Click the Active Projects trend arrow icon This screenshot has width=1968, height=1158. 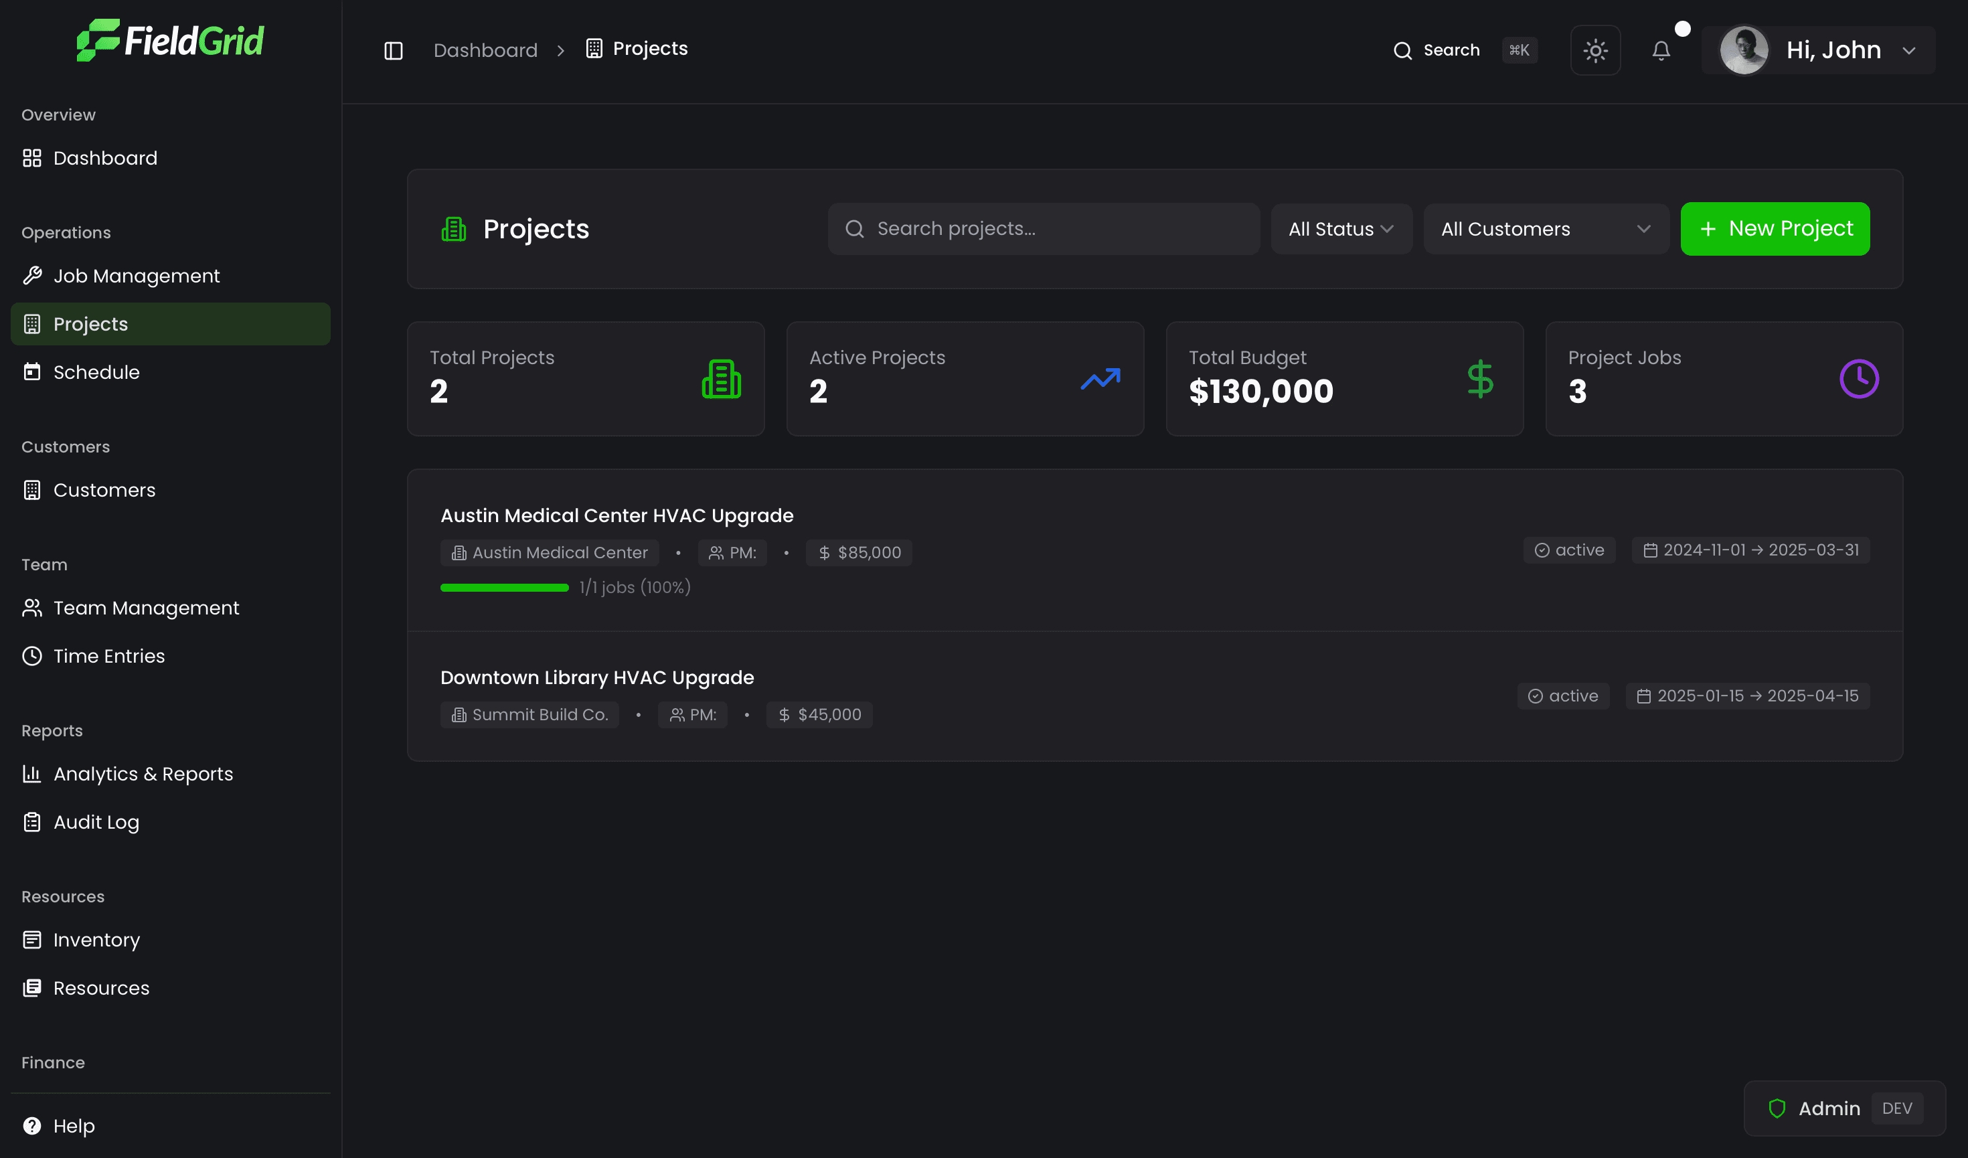pyautogui.click(x=1101, y=380)
